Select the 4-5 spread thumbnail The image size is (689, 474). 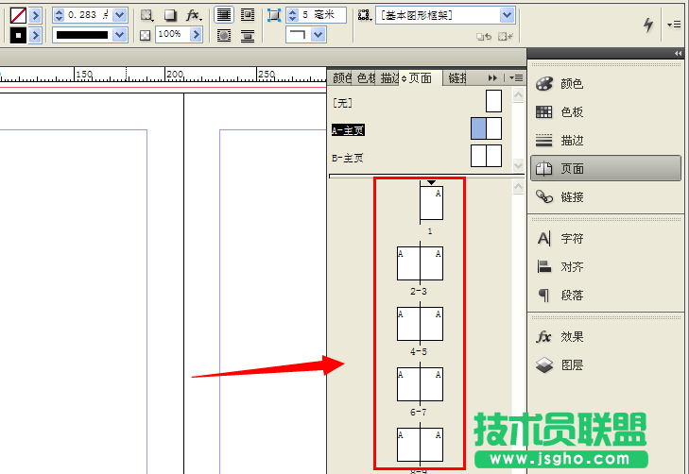coord(420,324)
